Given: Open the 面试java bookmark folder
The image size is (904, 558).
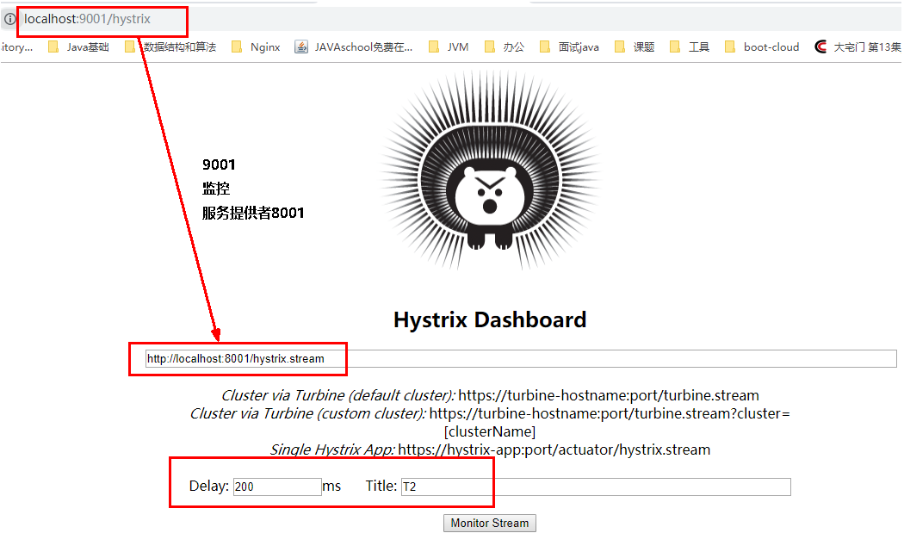Looking at the screenshot, I should point(569,46).
